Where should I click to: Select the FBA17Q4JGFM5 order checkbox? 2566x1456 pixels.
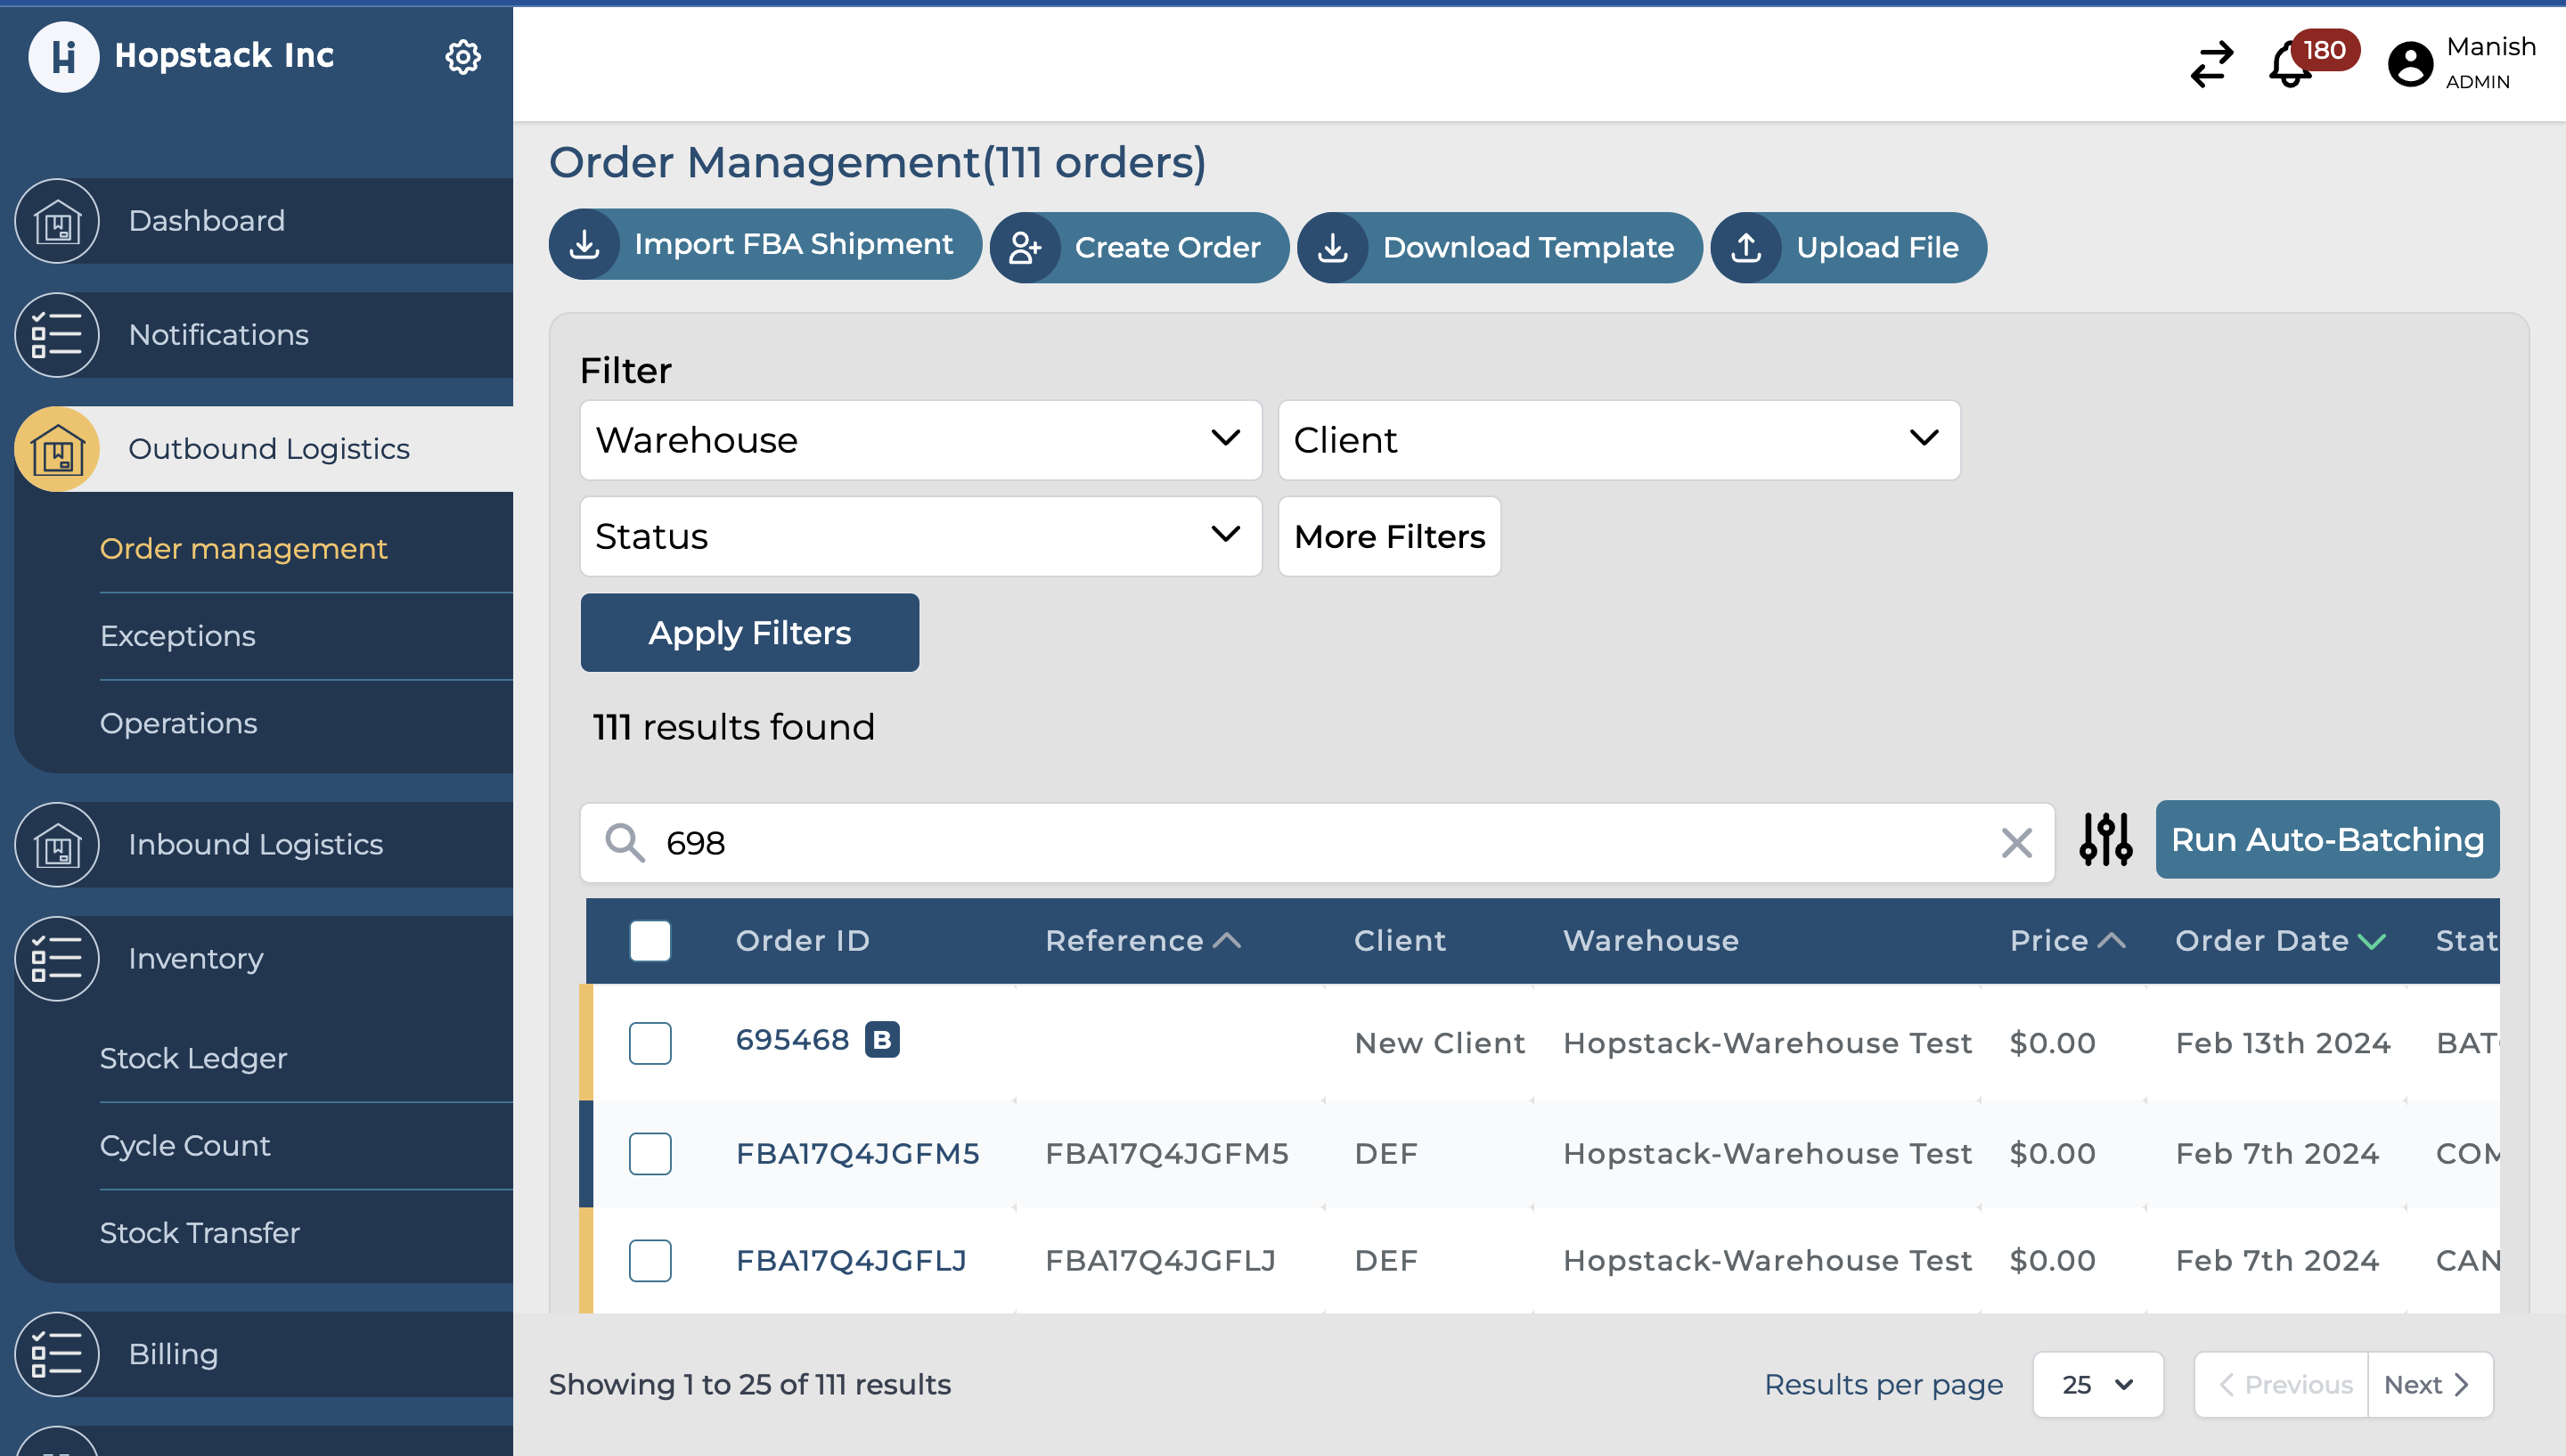point(650,1153)
